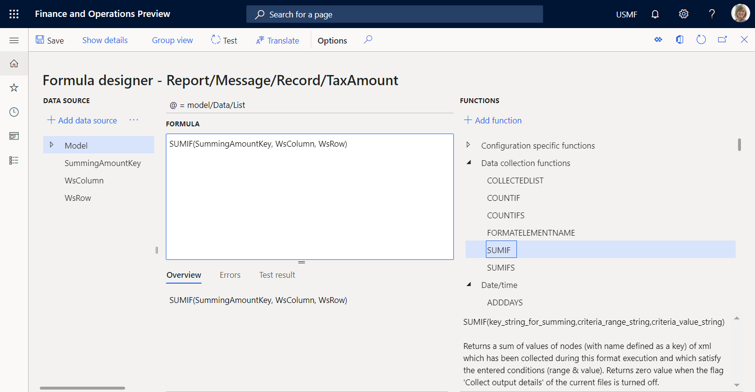Click data source panel horizontal scrollbar
The width and height of the screenshot is (755, 392).
(82, 388)
